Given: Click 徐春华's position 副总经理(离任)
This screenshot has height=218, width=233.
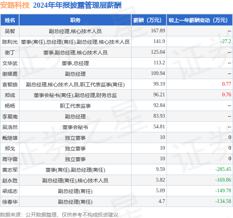Looking at the screenshot, I should 75,202.
